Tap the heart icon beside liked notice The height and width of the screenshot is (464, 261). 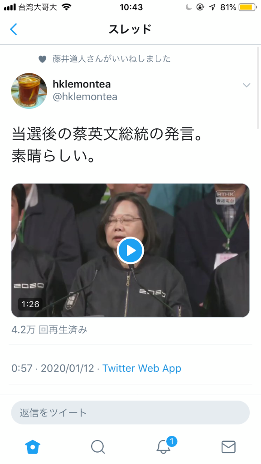click(x=43, y=59)
